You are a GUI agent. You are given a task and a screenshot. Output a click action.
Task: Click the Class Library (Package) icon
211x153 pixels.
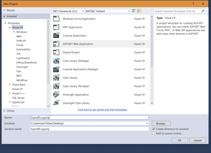click(56, 61)
